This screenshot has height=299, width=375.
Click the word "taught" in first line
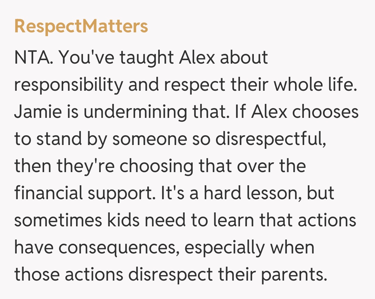(147, 58)
